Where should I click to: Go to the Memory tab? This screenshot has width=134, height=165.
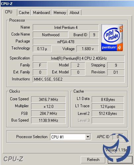60,13
